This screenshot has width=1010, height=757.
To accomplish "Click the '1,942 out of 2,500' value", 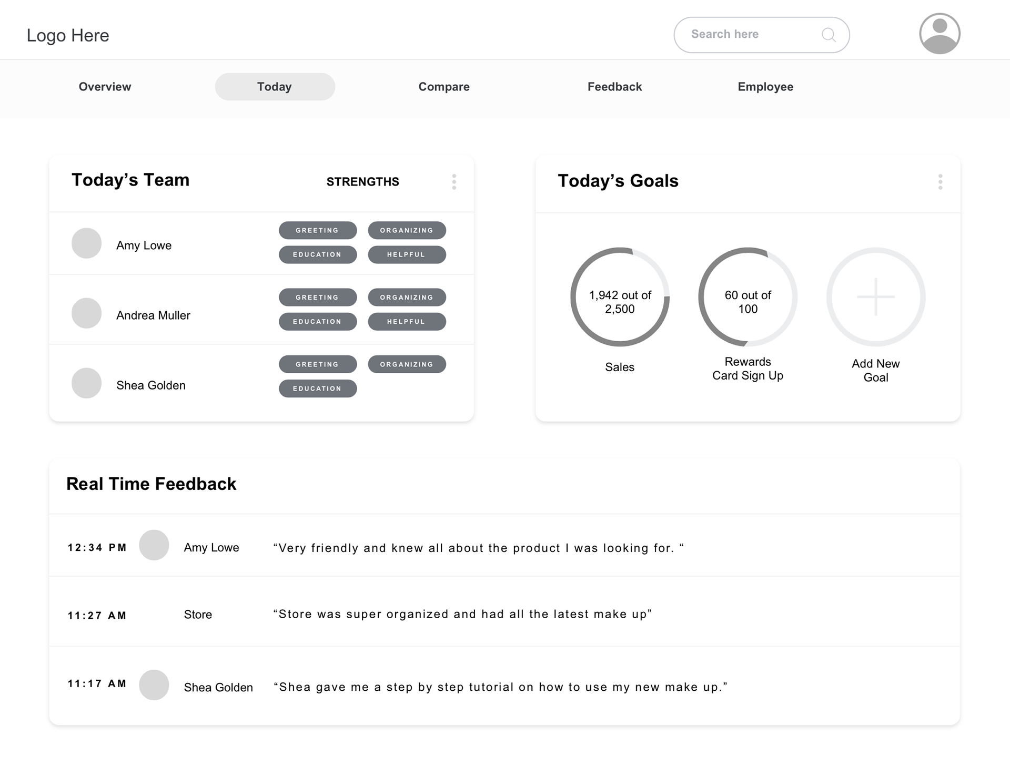I will 620,302.
